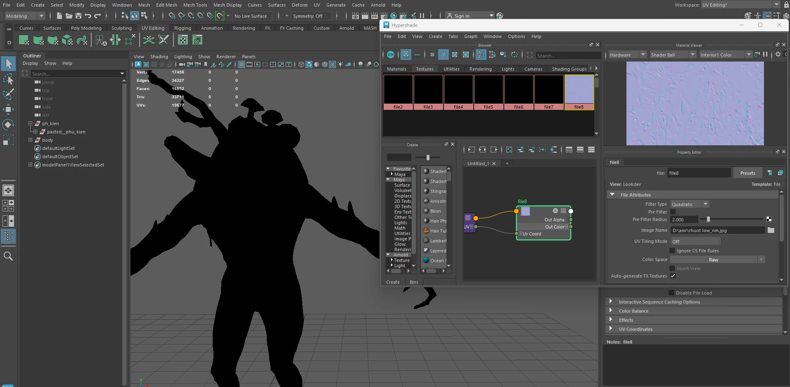The height and width of the screenshot is (387, 790).
Task: Select the arrow Select tool in toolbox
Action: 9,64
